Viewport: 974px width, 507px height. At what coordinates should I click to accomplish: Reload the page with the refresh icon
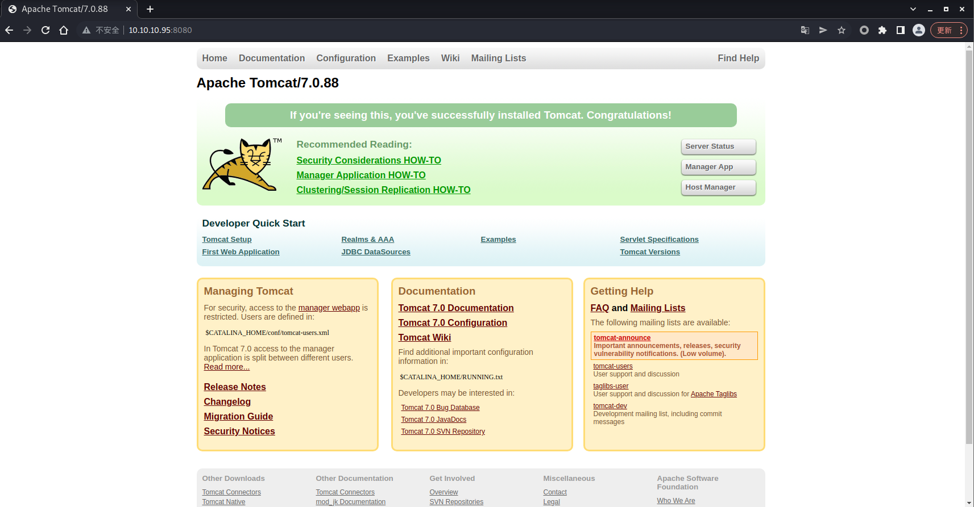click(x=45, y=30)
